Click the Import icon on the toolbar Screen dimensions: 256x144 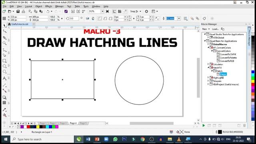73,11
